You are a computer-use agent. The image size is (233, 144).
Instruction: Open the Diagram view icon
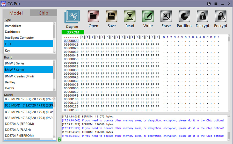coord(72,17)
